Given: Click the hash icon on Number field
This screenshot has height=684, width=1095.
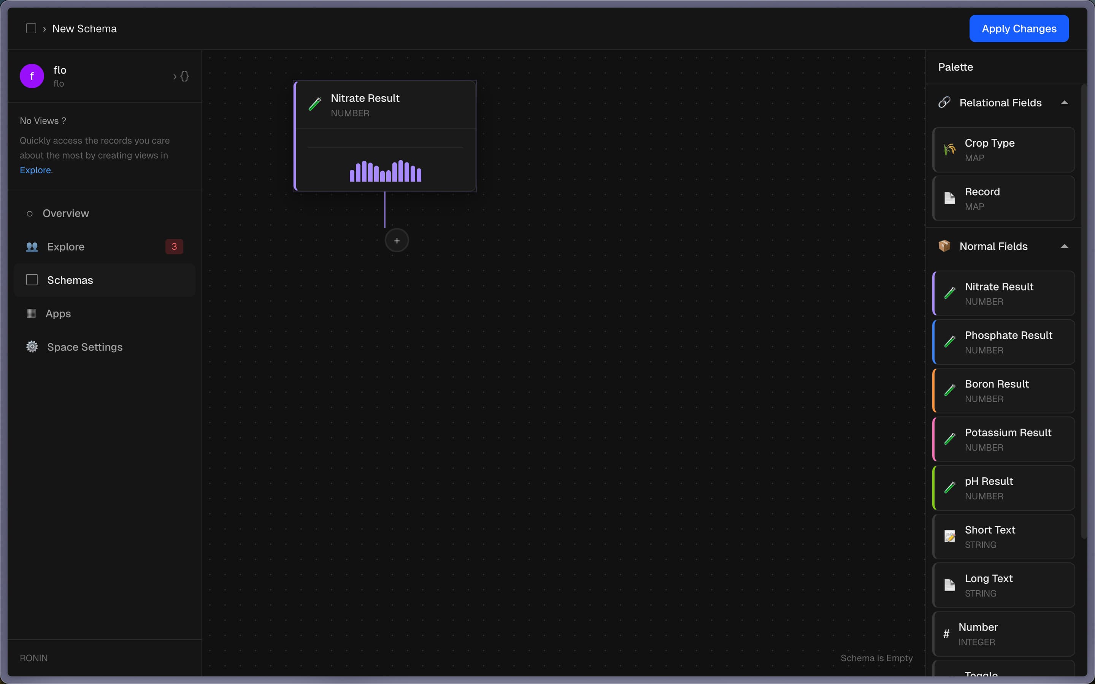Looking at the screenshot, I should pos(946,634).
